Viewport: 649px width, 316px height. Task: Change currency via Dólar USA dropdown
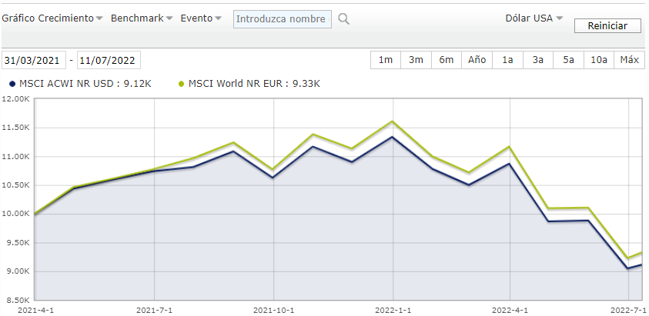click(x=534, y=18)
